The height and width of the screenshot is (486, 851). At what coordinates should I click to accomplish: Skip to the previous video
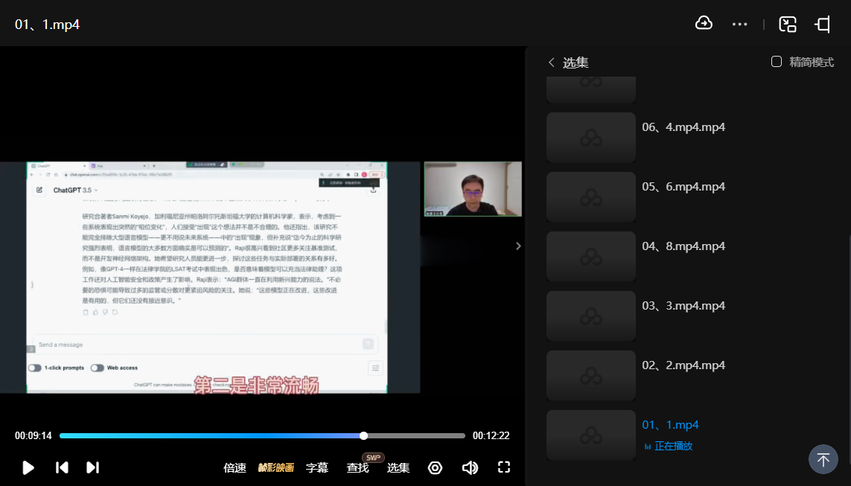pos(63,467)
